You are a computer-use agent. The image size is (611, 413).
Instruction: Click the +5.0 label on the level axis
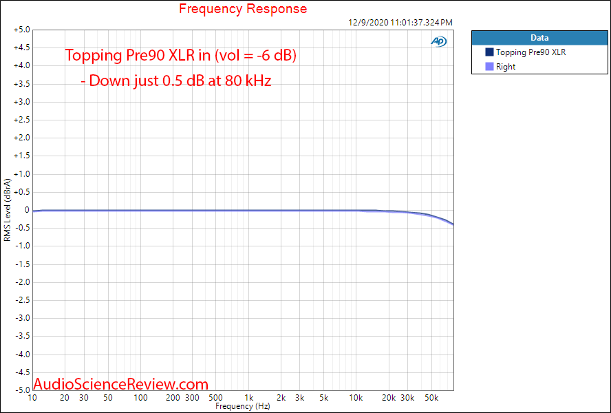point(22,30)
